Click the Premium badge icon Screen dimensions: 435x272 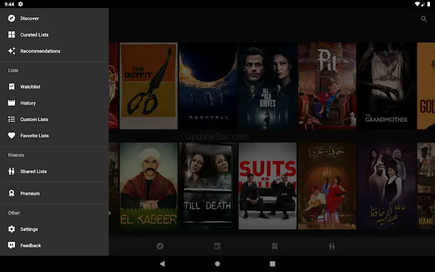point(11,193)
